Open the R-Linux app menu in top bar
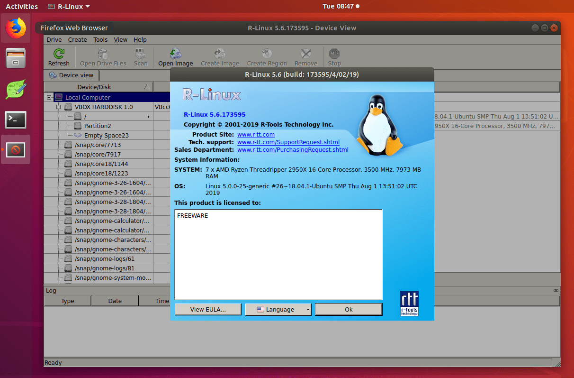The height and width of the screenshot is (378, 574). (69, 7)
